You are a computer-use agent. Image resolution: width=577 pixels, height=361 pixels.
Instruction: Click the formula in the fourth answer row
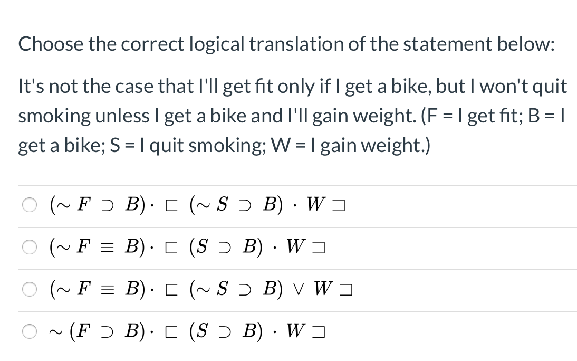[187, 331]
